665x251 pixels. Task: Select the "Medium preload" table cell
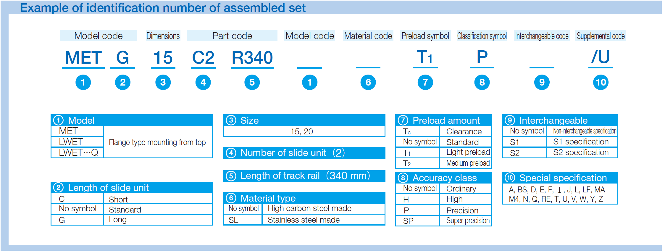(468, 163)
